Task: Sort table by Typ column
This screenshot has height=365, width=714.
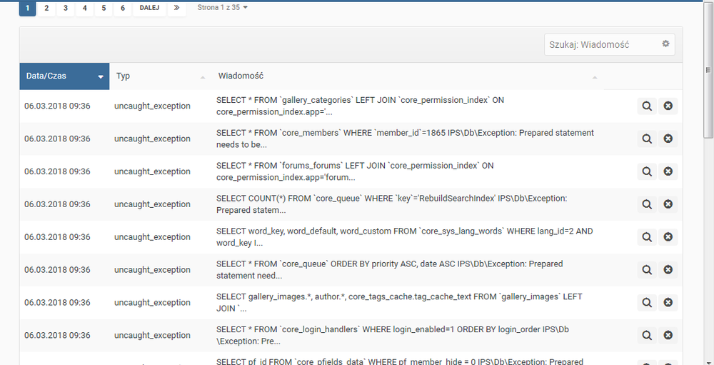Action: click(161, 76)
